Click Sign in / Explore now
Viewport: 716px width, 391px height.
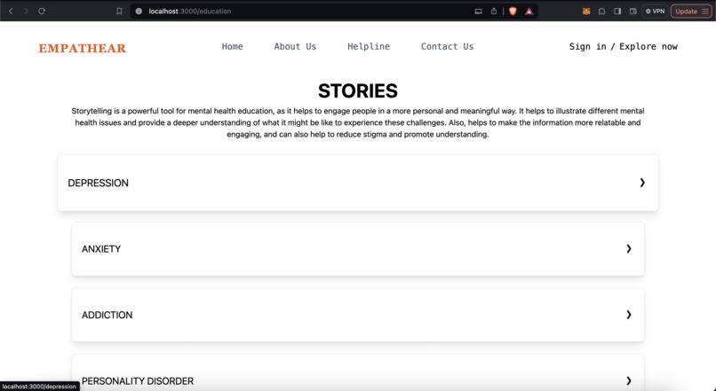pos(624,46)
